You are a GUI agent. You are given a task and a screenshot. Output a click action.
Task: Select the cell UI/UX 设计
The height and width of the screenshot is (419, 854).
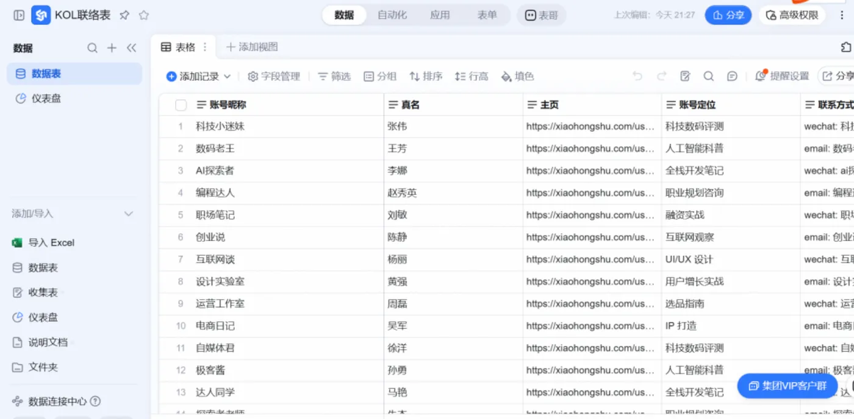pos(731,259)
